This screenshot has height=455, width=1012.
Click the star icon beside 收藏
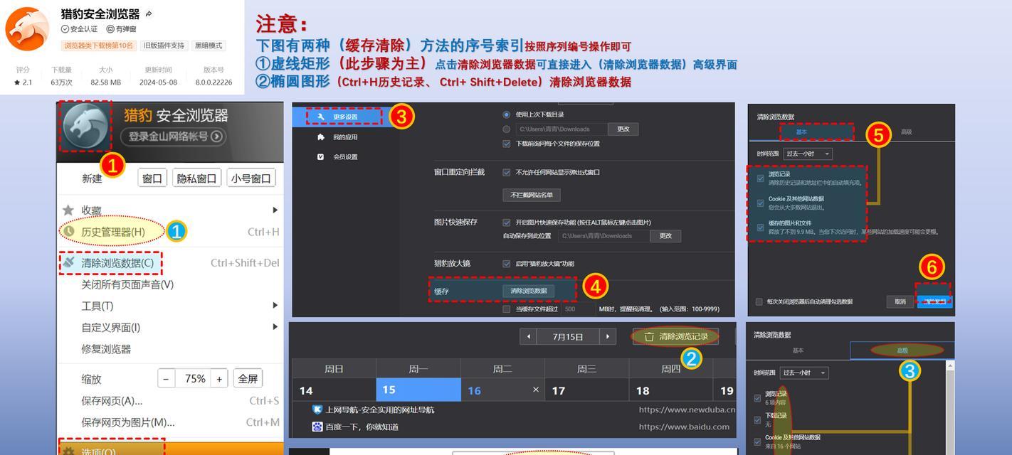[x=68, y=210]
